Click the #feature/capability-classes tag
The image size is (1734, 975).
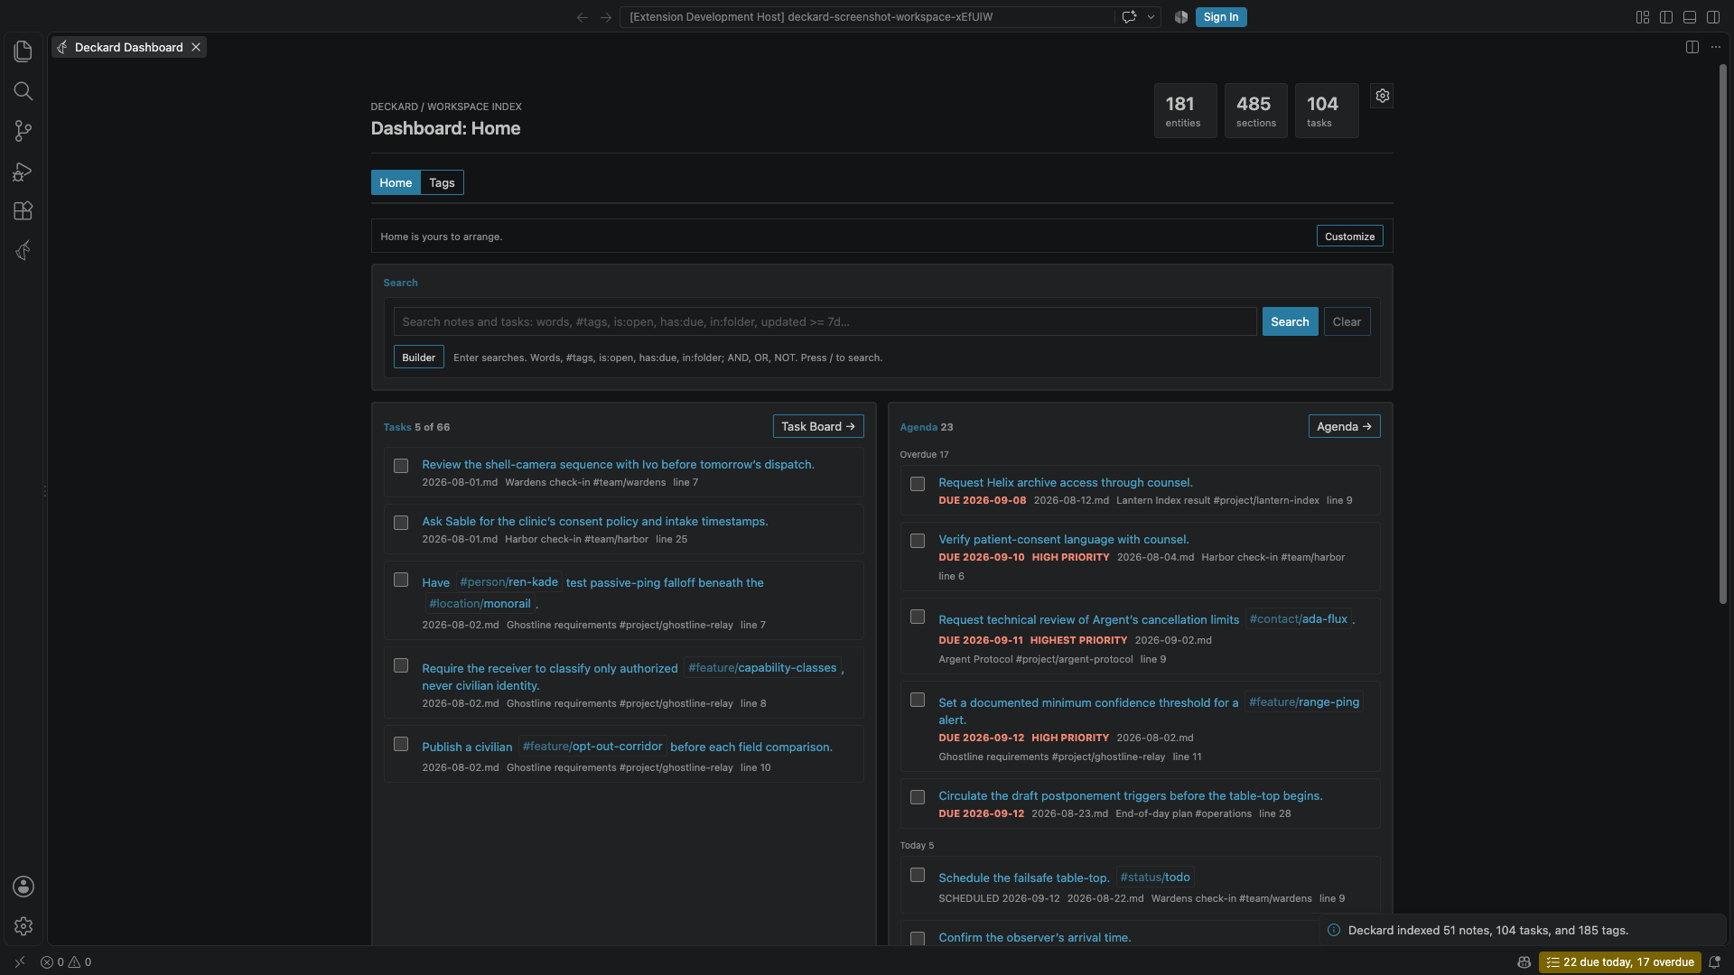click(762, 668)
